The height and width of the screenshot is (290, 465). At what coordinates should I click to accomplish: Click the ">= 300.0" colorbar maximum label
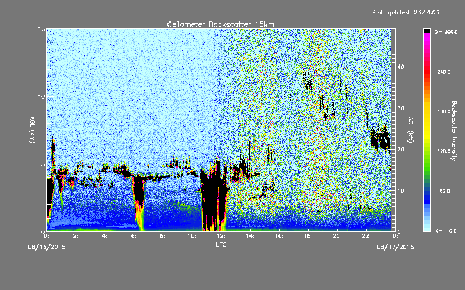446,32
